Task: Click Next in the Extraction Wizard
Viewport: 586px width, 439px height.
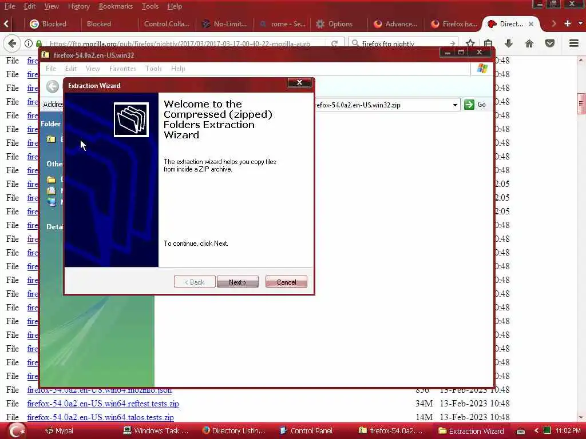Action: click(x=237, y=282)
